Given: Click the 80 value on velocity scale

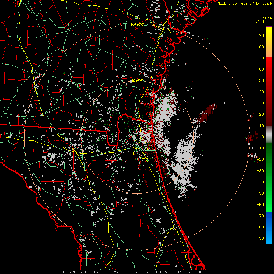Looking at the screenshot, I should (262, 47).
